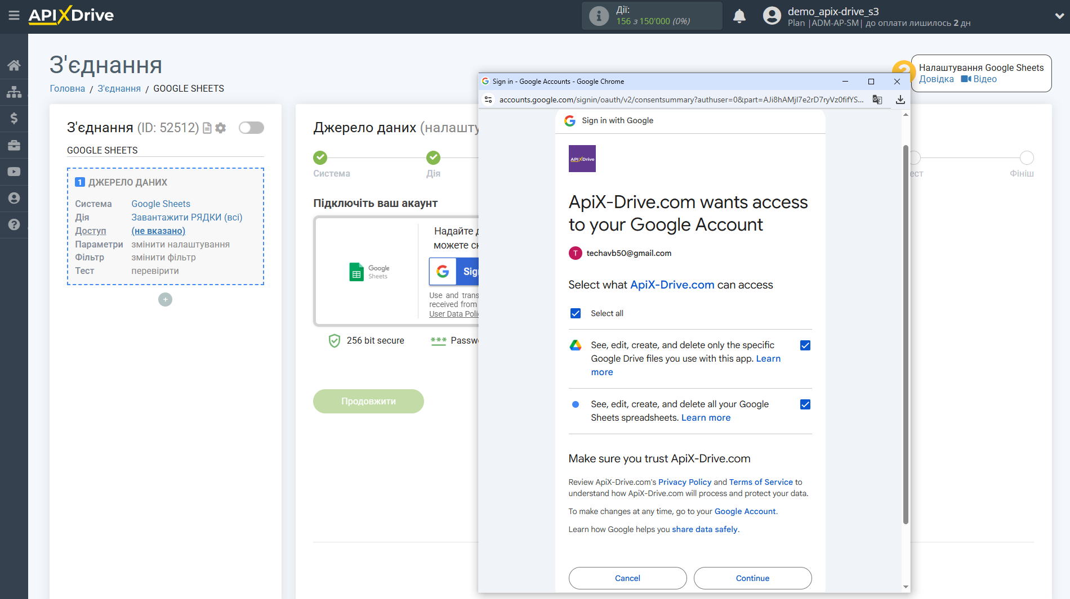This screenshot has height=599, width=1070.
Task: Open the Home icon in the sidebar
Action: point(14,65)
